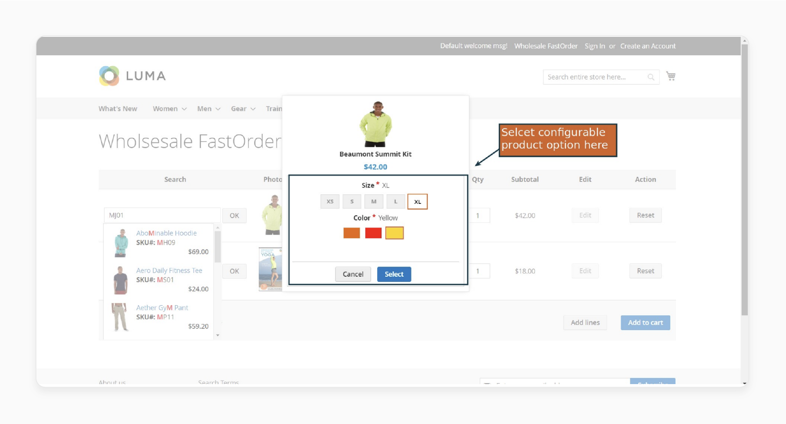The height and width of the screenshot is (424, 786).
Task: Click the AboMInable Hoodie thumbnail
Action: (121, 242)
